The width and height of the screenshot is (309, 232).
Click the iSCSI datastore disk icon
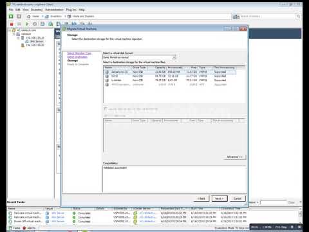(x=107, y=76)
